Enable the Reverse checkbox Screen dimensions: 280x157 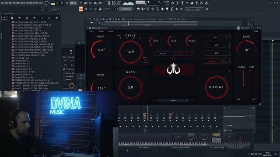pyautogui.click(x=64, y=79)
